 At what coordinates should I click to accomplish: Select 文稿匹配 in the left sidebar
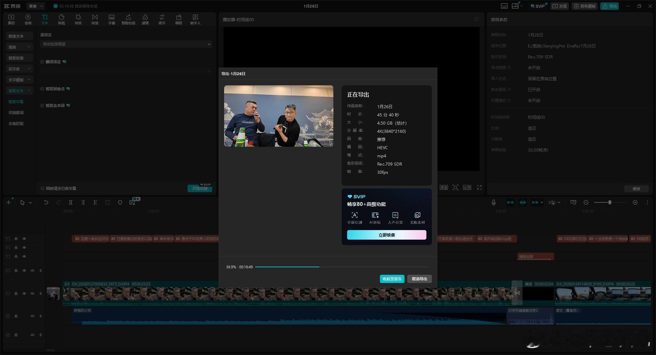[x=16, y=124]
